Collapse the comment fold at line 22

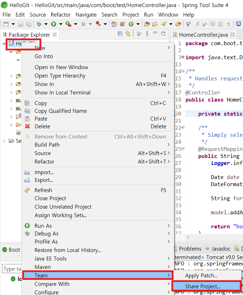point(183,128)
